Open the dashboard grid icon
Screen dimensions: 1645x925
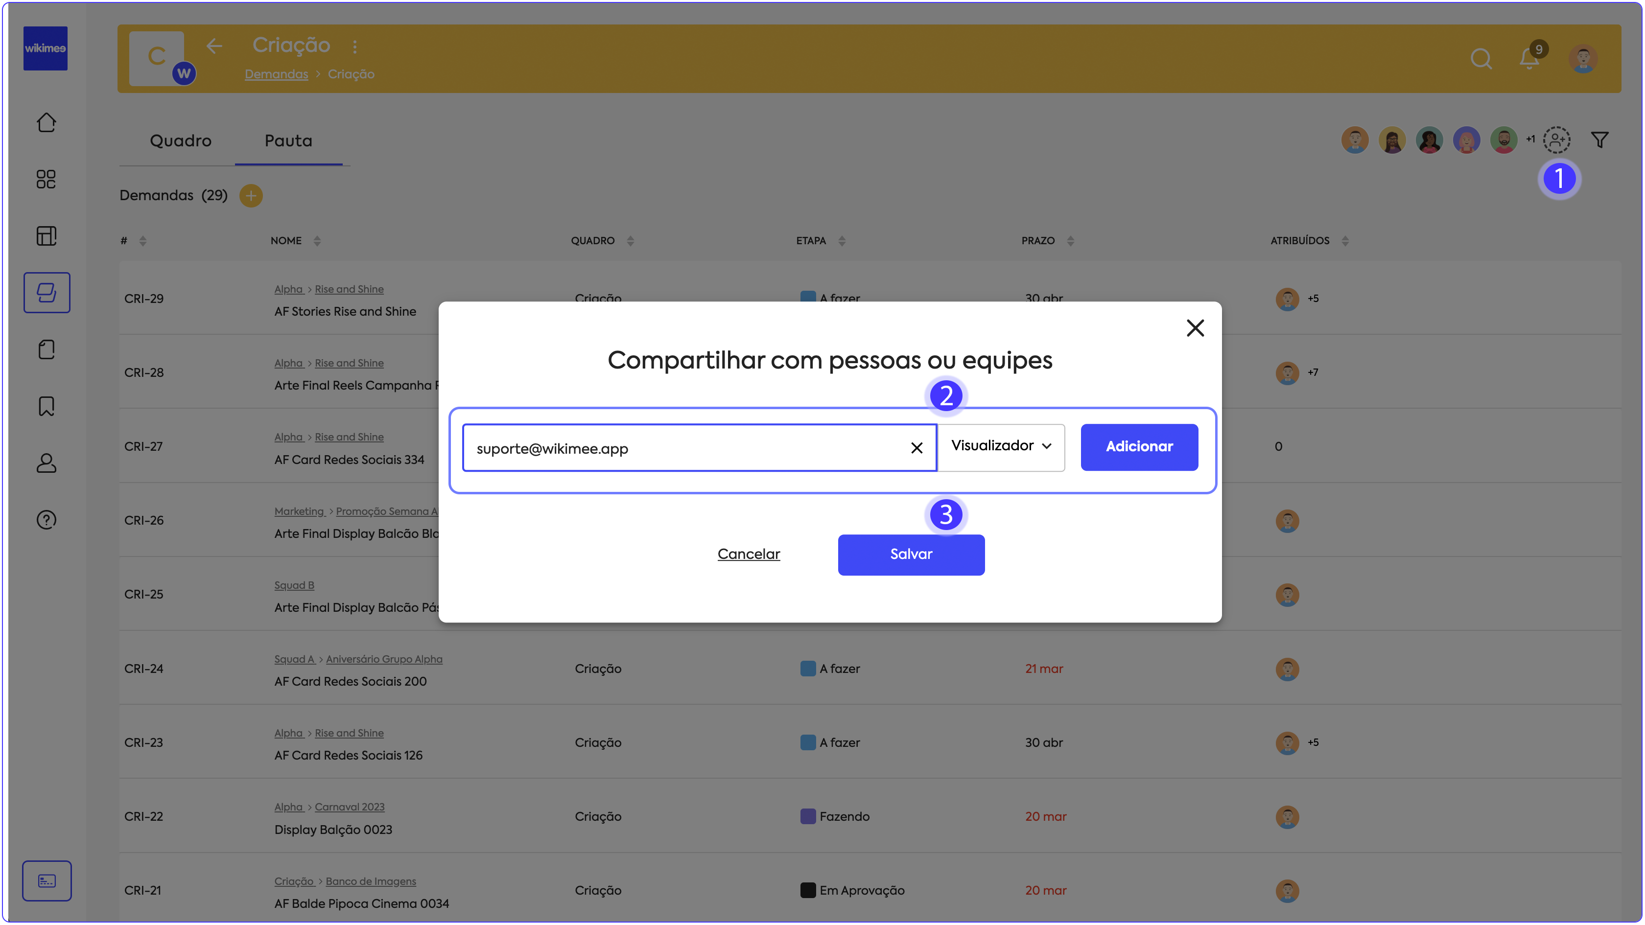46,180
